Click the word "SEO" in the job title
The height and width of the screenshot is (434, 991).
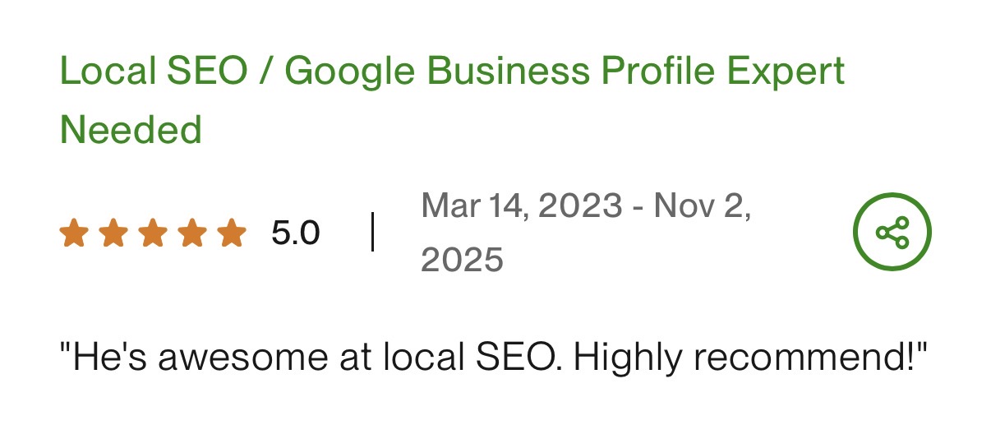click(207, 72)
